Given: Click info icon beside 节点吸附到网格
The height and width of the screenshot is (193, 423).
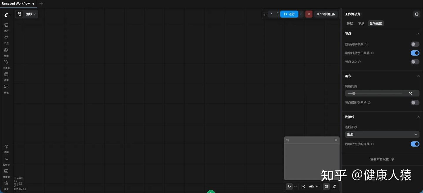Looking at the screenshot, I should tap(369, 103).
